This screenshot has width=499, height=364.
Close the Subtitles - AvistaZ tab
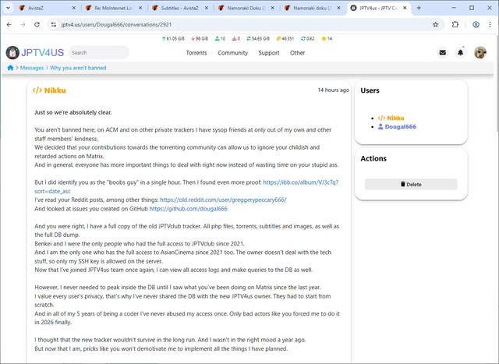[207, 8]
